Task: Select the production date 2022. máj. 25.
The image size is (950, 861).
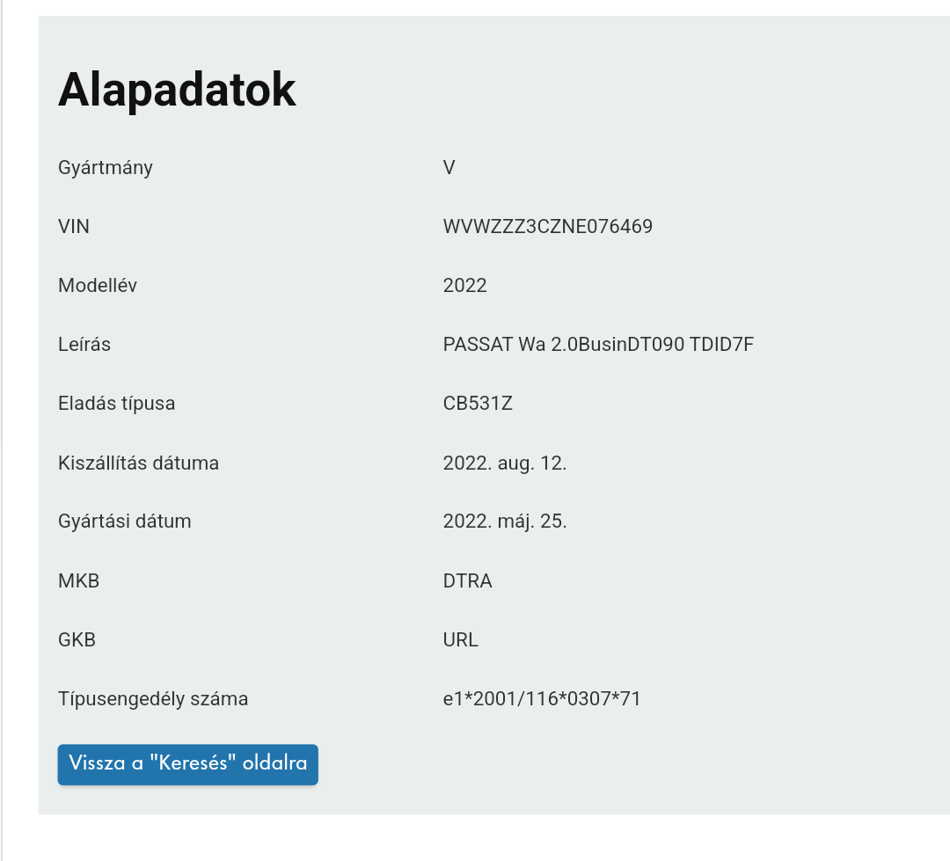Action: tap(505, 521)
